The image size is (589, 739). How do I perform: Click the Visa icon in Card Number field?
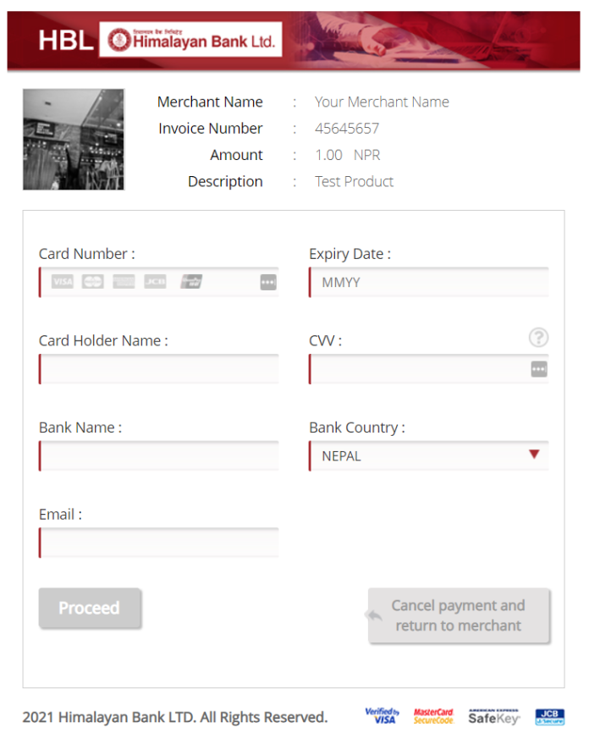pyautogui.click(x=62, y=282)
